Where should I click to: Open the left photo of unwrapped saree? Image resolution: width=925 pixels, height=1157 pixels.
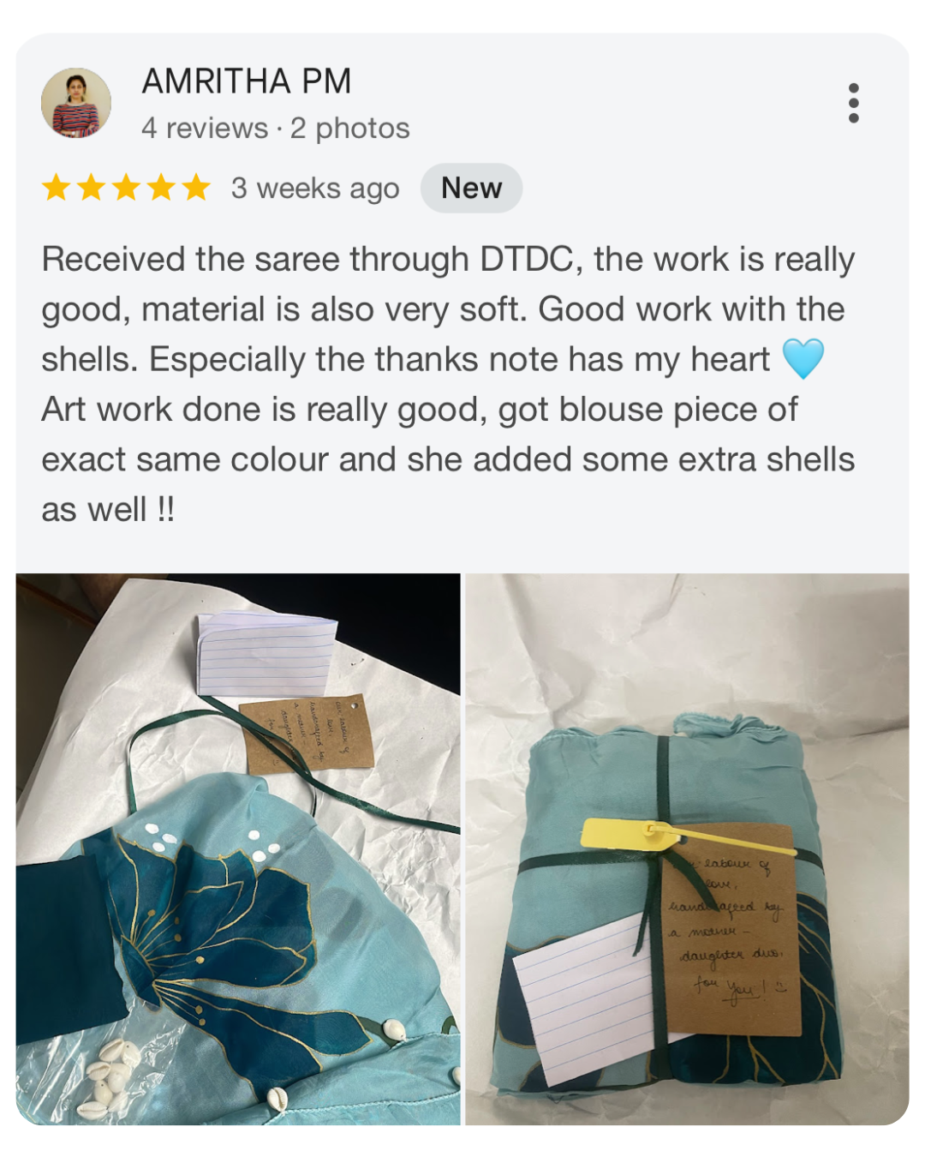(x=238, y=848)
